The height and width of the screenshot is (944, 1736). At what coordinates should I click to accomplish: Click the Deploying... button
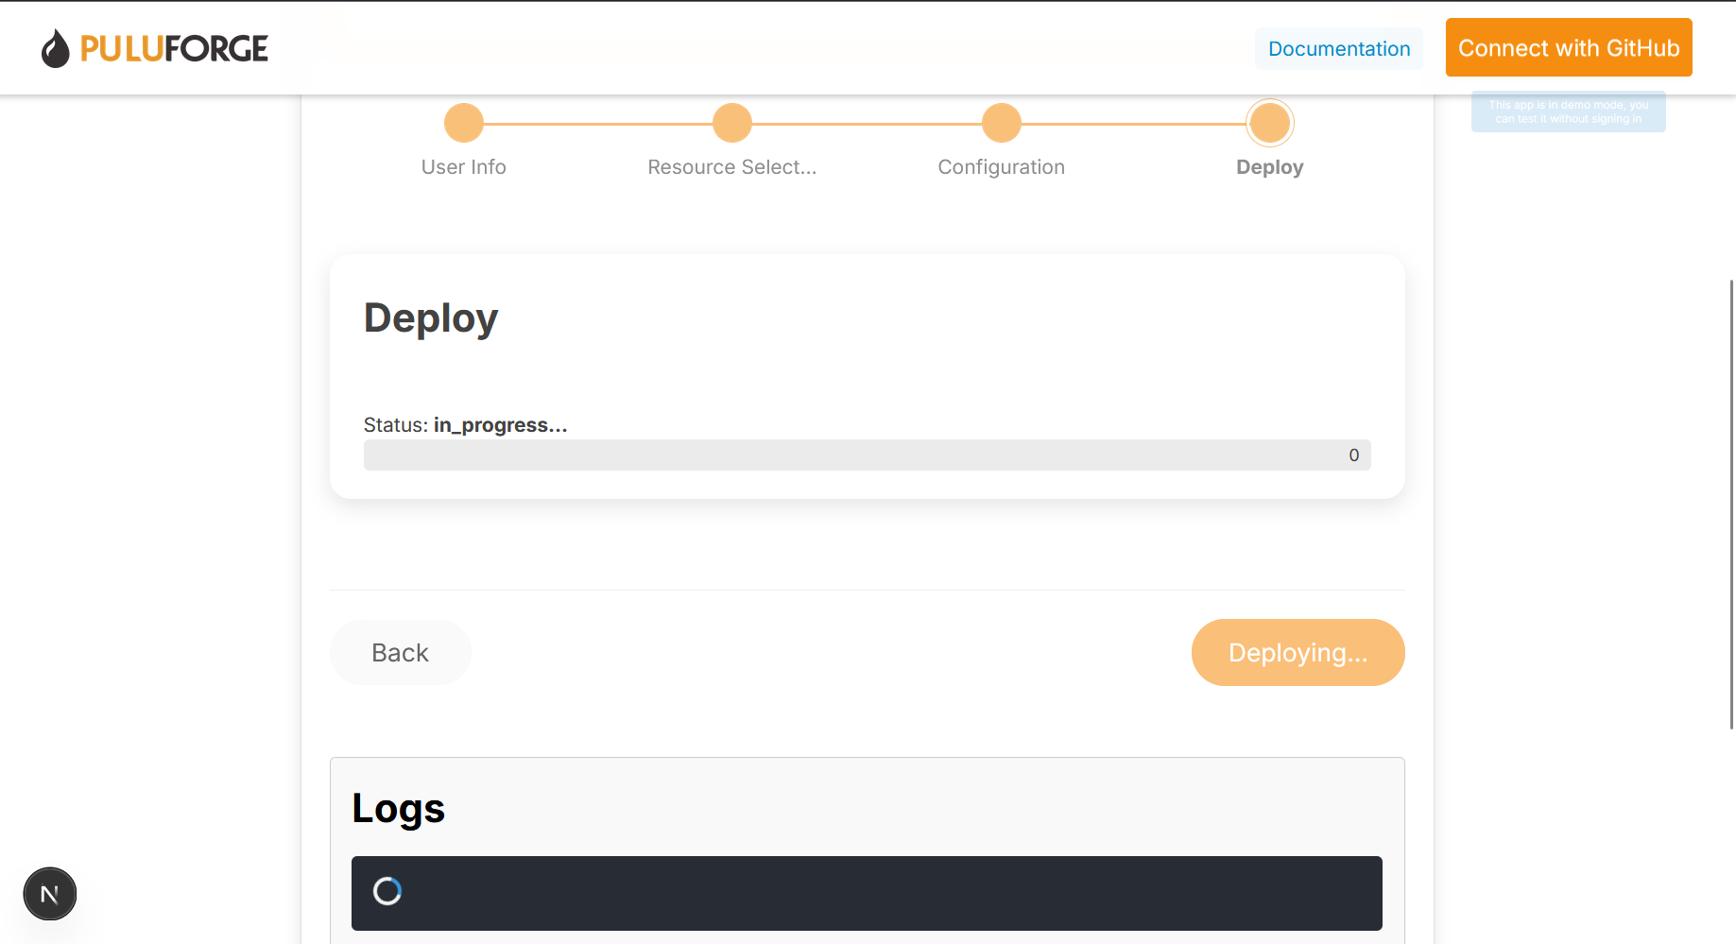(1298, 653)
